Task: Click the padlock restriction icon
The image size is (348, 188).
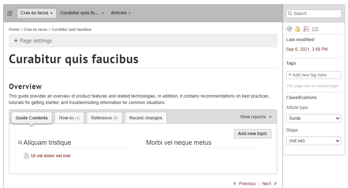Action: point(297,29)
